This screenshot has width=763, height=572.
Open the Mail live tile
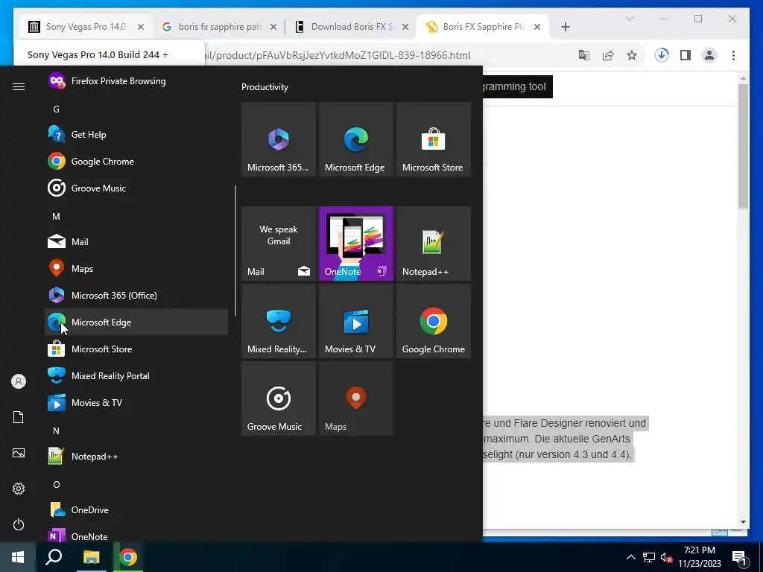point(279,244)
